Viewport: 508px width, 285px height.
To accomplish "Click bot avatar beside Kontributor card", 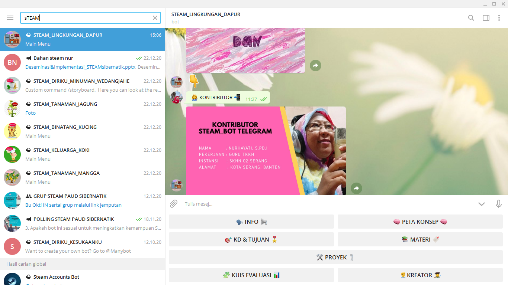I will coord(176,186).
